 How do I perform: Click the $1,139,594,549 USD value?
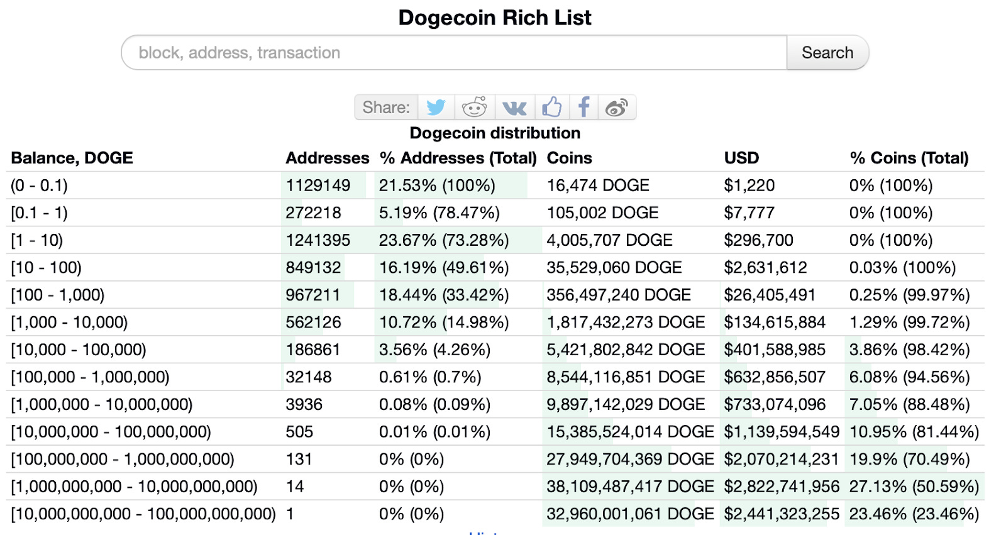(782, 432)
